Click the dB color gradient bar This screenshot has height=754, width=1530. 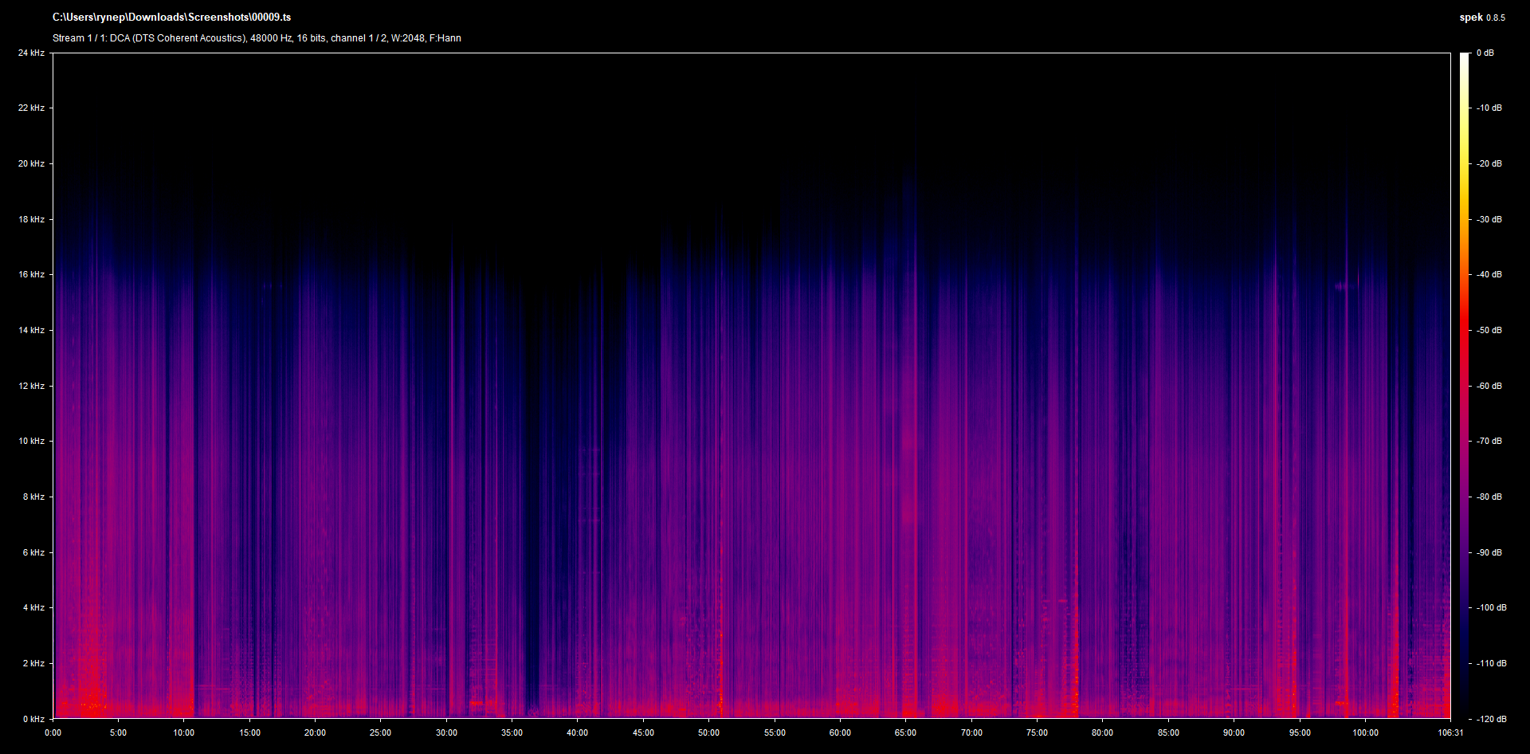click(1465, 386)
